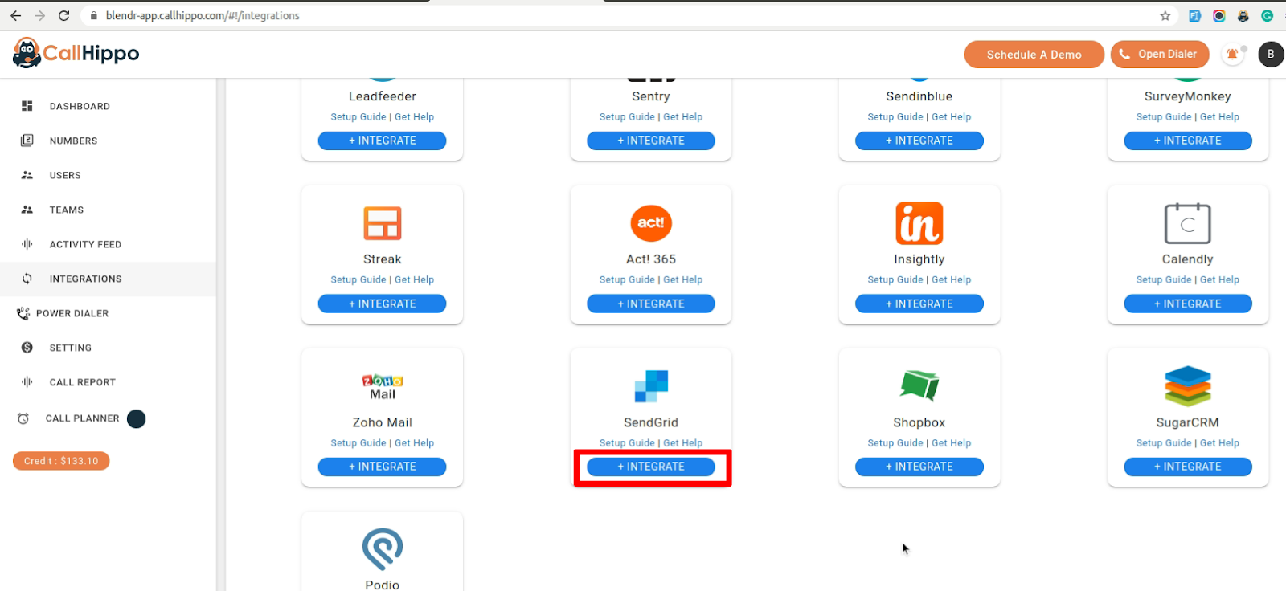Open Get Help for Shopbox

point(951,443)
